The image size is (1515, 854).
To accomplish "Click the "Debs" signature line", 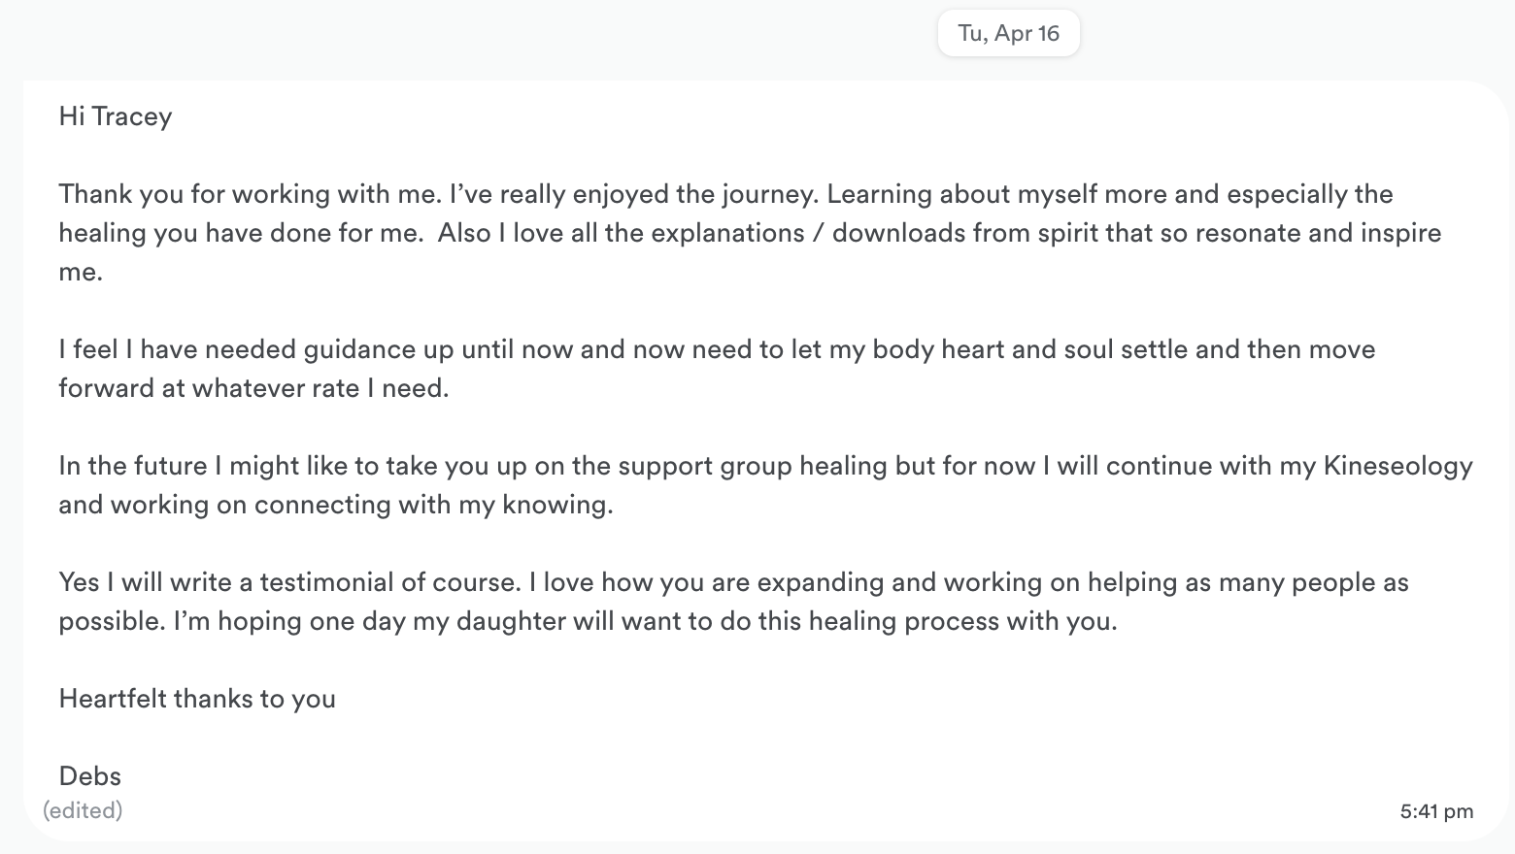I will (x=90, y=776).
